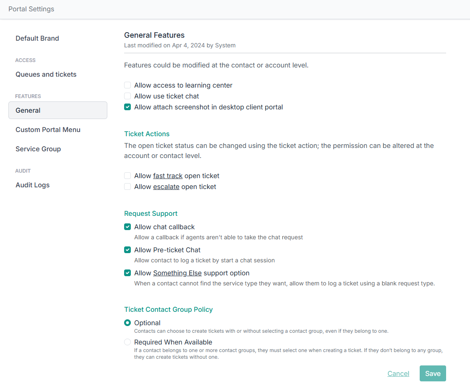Viewport: 470px width, 391px height.
Task: Save the General Features settings
Action: 433,374
